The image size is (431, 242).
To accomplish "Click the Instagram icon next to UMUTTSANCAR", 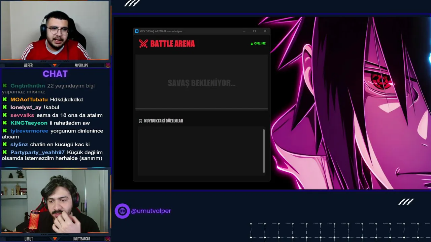I will pyautogui.click(x=108, y=239).
